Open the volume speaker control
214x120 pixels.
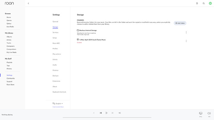(x=209, y=113)
